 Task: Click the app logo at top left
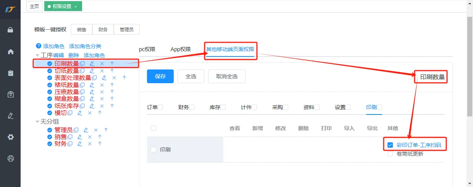(x=10, y=9)
